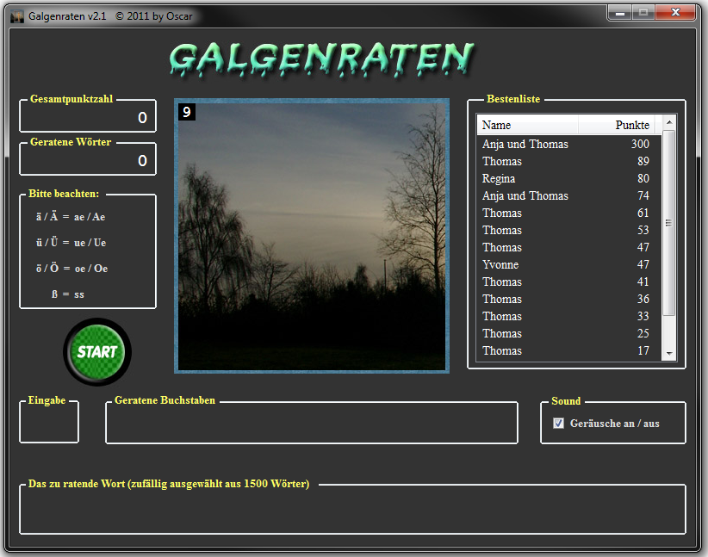The image size is (708, 557).
Task: Click the Gesamtpunktzahl score display
Action: (x=88, y=118)
